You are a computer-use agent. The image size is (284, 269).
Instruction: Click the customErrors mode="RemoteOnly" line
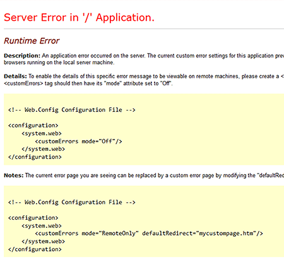pyautogui.click(x=149, y=234)
